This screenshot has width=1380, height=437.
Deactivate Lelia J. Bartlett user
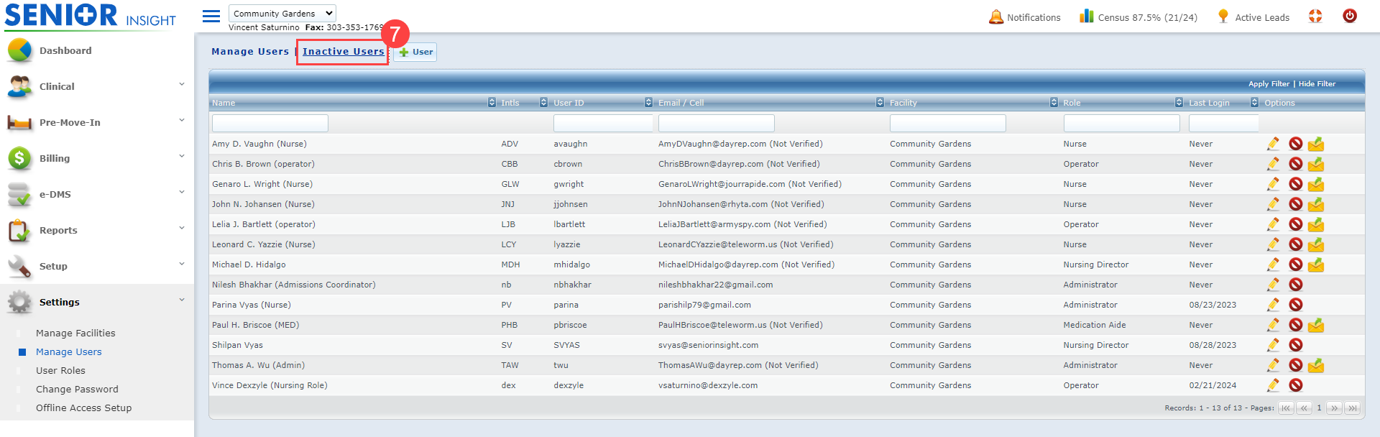[x=1295, y=224]
